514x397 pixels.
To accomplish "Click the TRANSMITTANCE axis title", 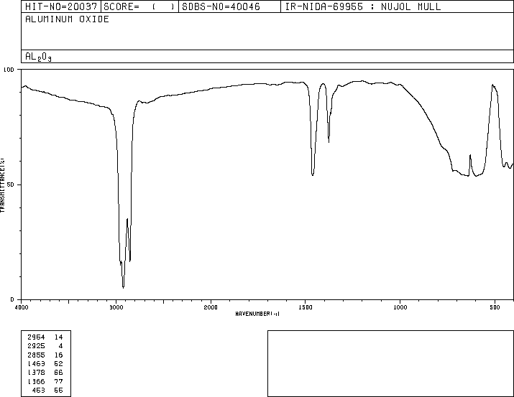I will pyautogui.click(x=2, y=185).
